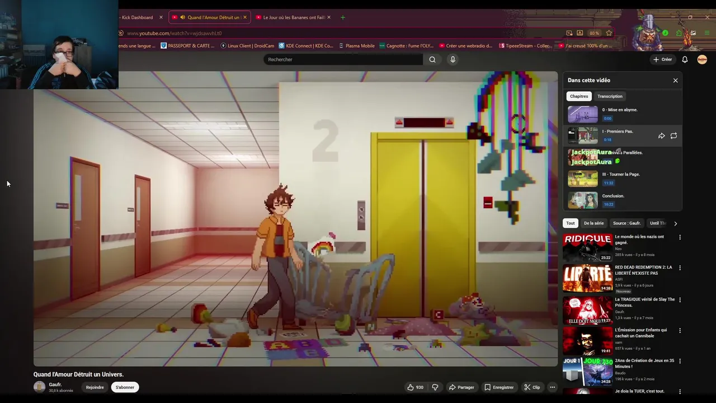
Task: Select the 'Tout' filter chip
Action: tap(570, 223)
